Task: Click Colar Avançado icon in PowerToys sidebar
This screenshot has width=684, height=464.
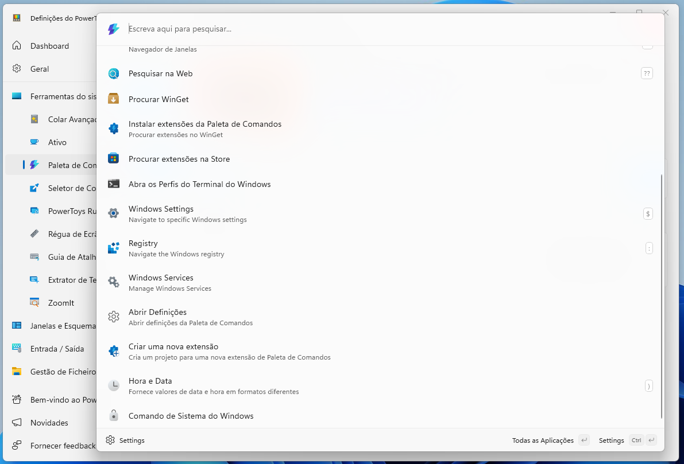Action: tap(34, 119)
